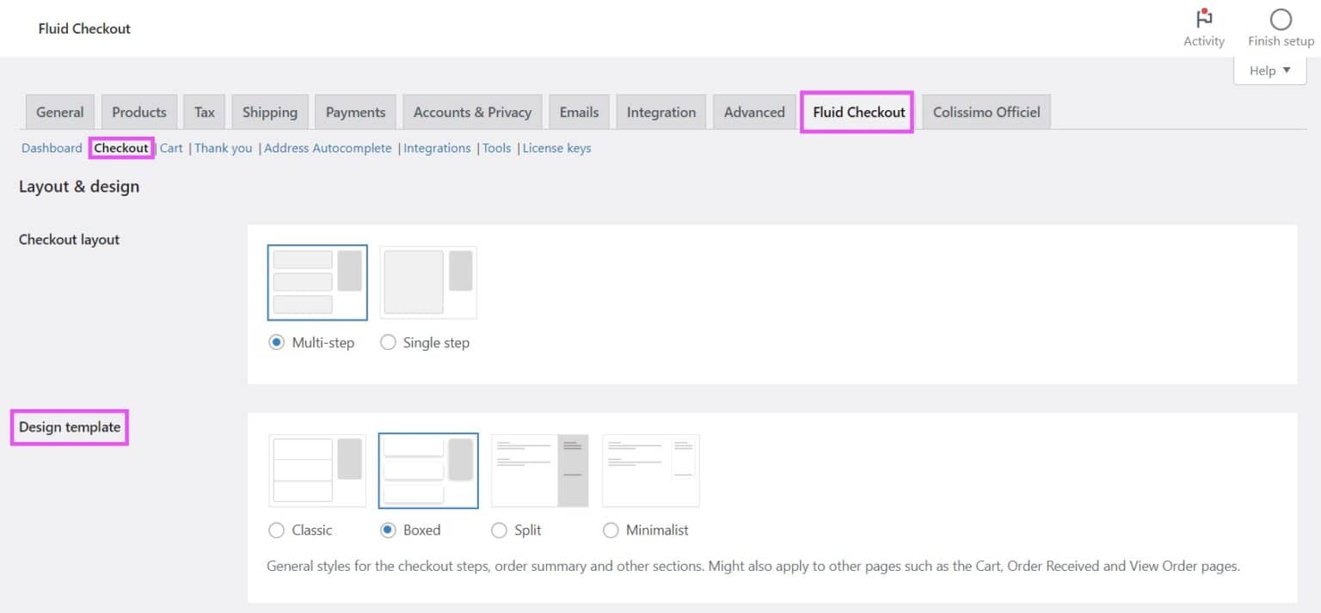Viewport: 1321px width, 613px height.
Task: Click the Boxed template preview image
Action: [427, 469]
